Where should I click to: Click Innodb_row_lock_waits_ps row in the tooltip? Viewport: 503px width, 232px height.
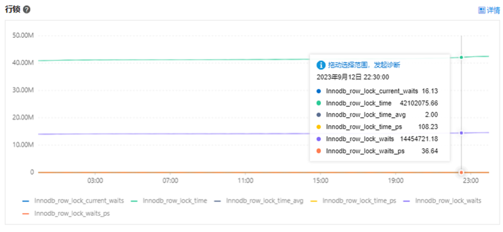click(377, 151)
